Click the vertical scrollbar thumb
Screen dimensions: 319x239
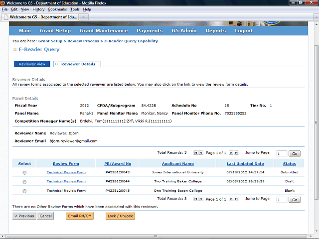(x=316, y=122)
